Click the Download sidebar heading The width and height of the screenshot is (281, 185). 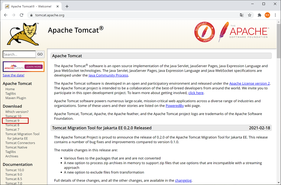[12, 106]
